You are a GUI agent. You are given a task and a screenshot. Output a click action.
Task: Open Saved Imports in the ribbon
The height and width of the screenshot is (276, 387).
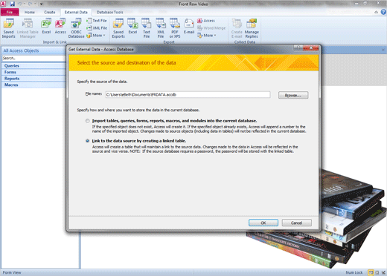(x=8, y=28)
